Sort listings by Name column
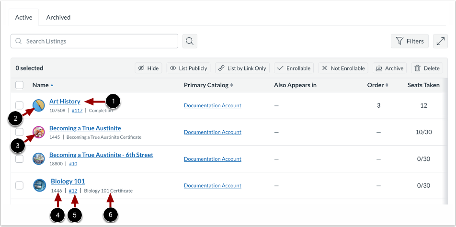This screenshot has width=456, height=227. click(43, 85)
